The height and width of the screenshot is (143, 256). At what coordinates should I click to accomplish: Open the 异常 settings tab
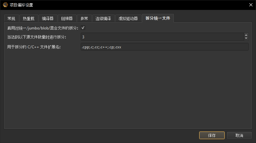coord(84,18)
